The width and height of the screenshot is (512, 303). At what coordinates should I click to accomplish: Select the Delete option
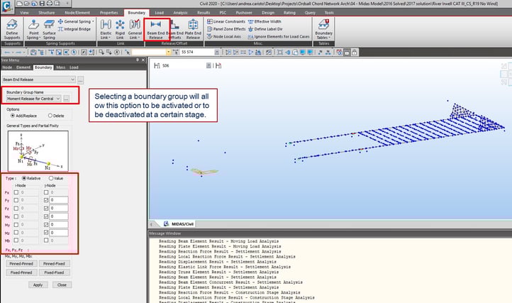click(x=56, y=116)
